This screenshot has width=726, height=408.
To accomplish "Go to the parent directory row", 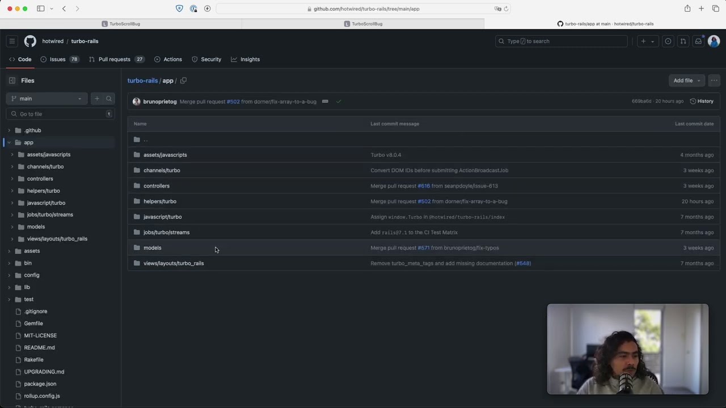I will (424, 139).
